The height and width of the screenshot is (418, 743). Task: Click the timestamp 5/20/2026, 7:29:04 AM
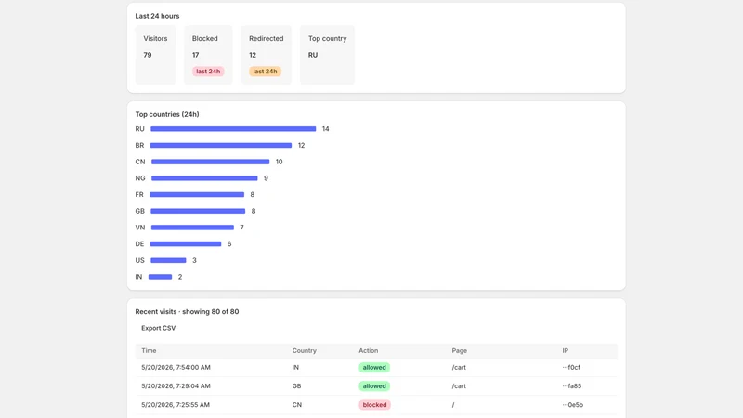click(x=176, y=386)
